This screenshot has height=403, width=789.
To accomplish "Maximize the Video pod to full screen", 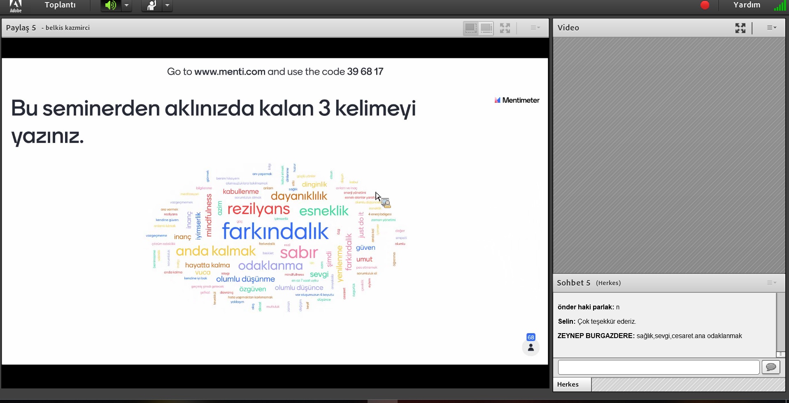I will pos(740,28).
